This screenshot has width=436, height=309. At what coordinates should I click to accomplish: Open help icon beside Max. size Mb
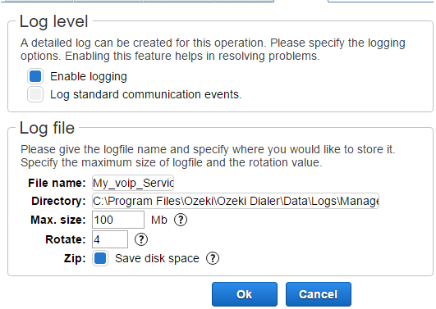coord(181,220)
